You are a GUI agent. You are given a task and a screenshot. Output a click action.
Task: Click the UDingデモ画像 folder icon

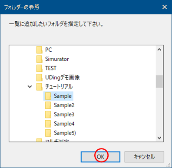tap(39, 78)
